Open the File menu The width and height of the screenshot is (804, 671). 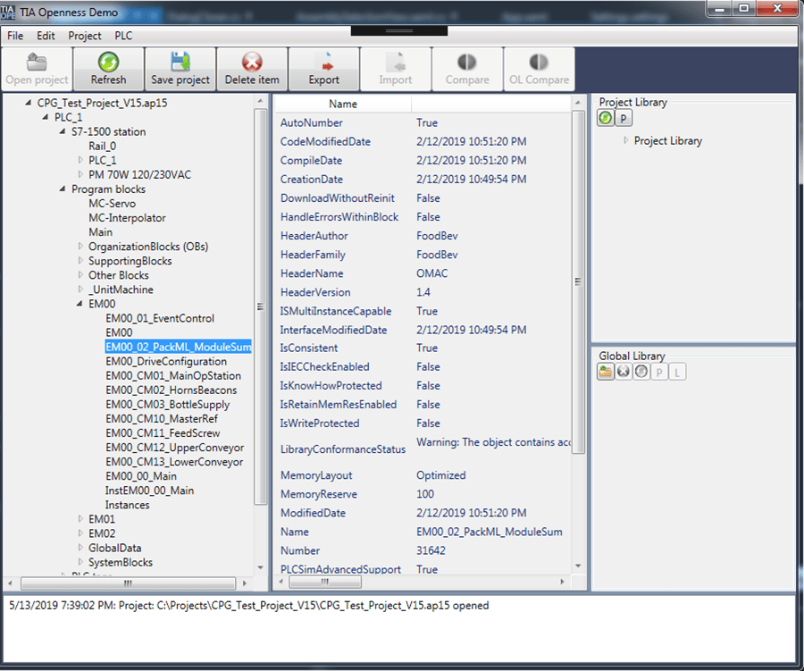pyautogui.click(x=15, y=36)
